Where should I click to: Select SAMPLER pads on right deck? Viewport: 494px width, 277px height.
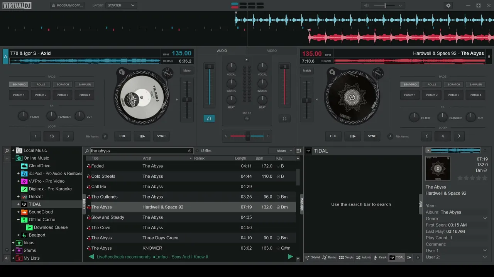(x=475, y=85)
